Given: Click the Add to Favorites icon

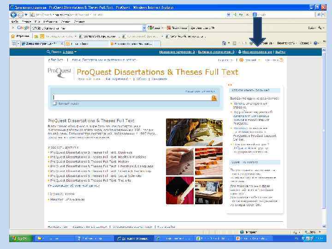Looking at the screenshot, I should [36, 36].
